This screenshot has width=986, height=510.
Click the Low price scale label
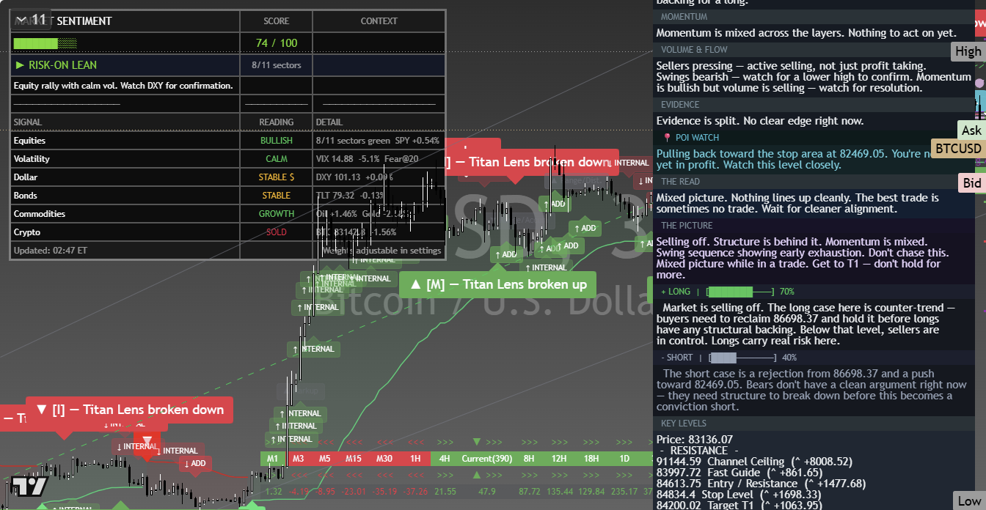pos(970,501)
